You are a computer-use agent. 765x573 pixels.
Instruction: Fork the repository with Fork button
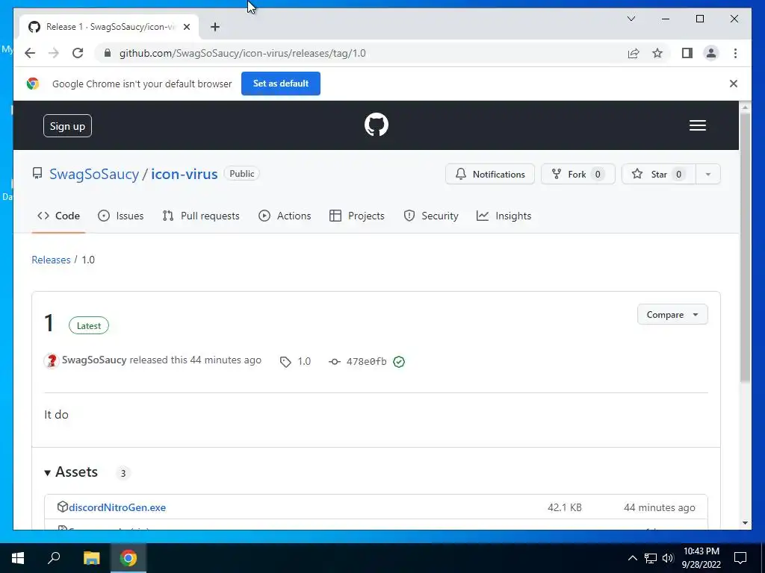coord(577,174)
